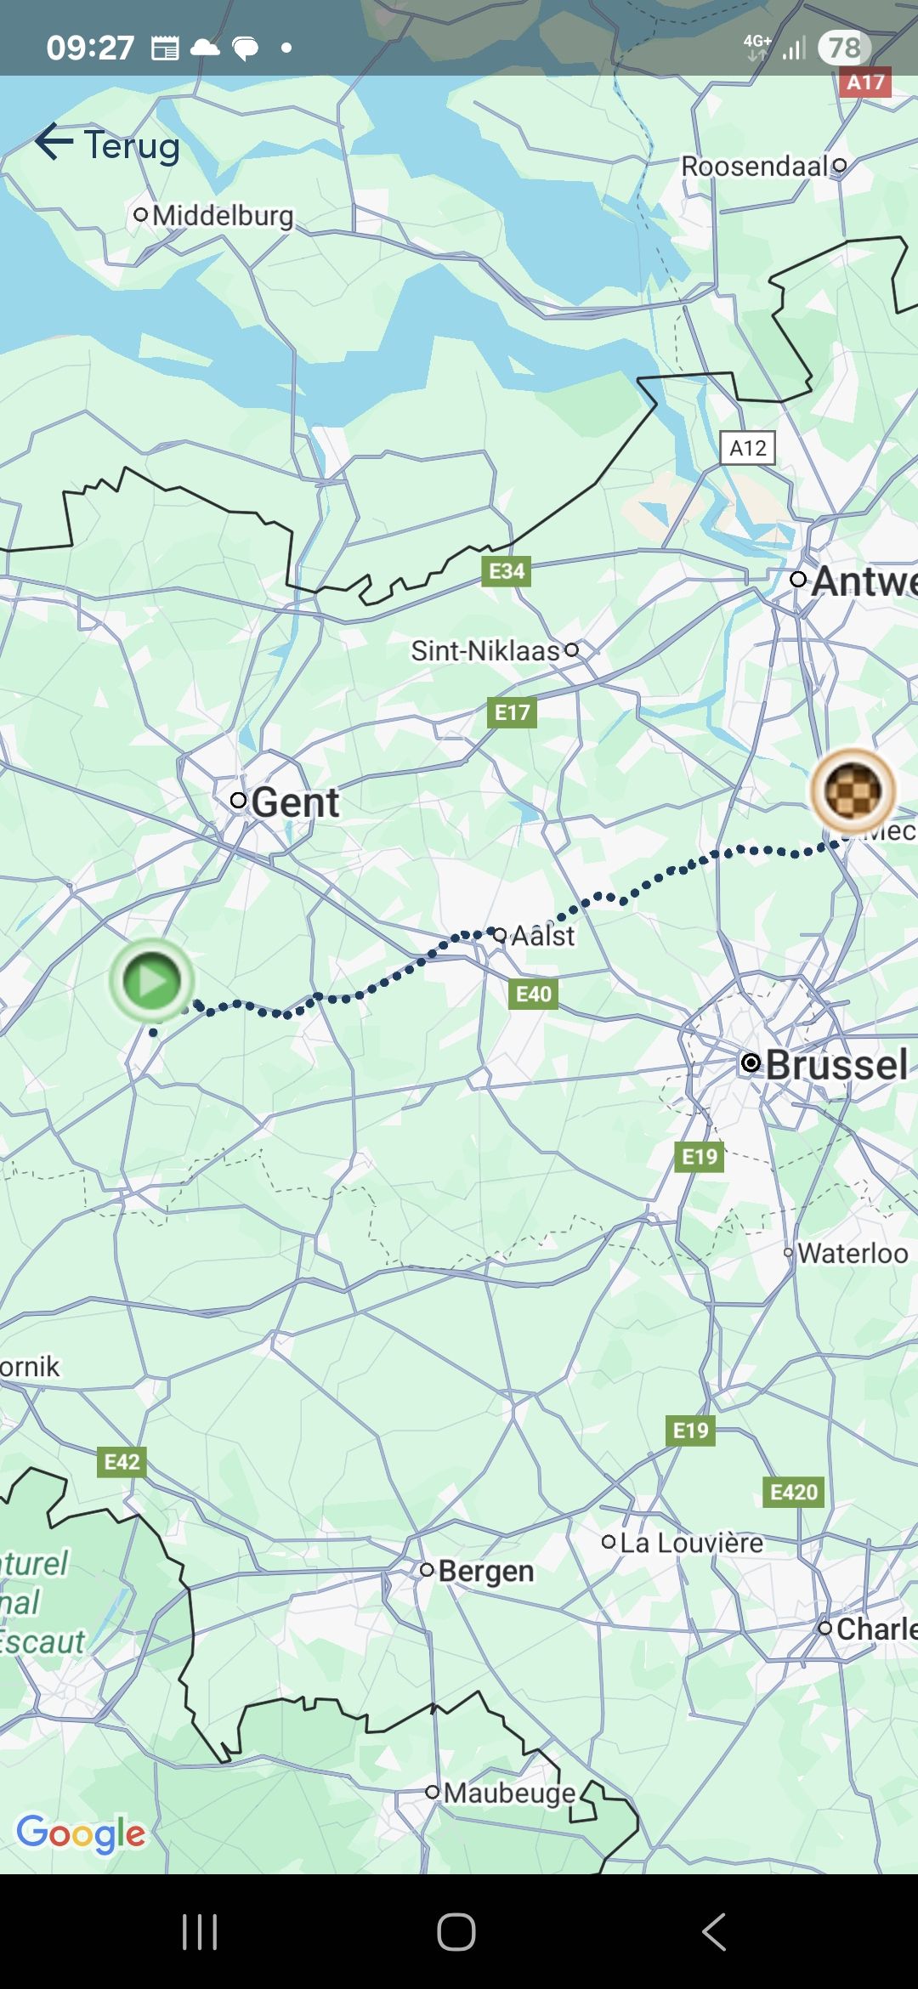Viewport: 918px width, 1989px height.
Task: Open the Android recent apps button
Action: pyautogui.click(x=200, y=1932)
